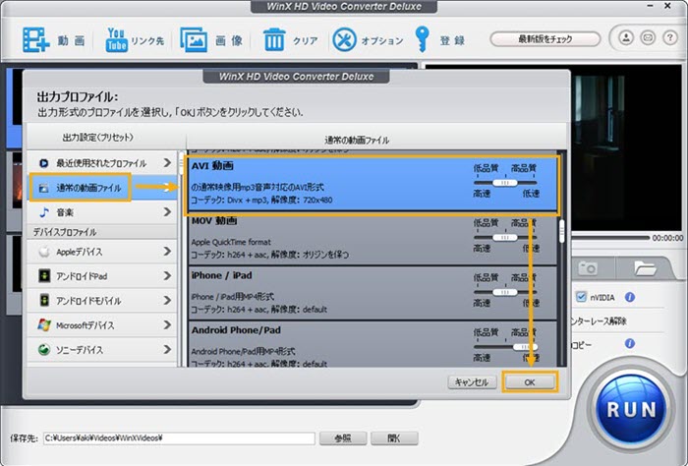The width and height of the screenshot is (688, 466).
Task: Select ソニーデバイス profile category
Action: [102, 350]
